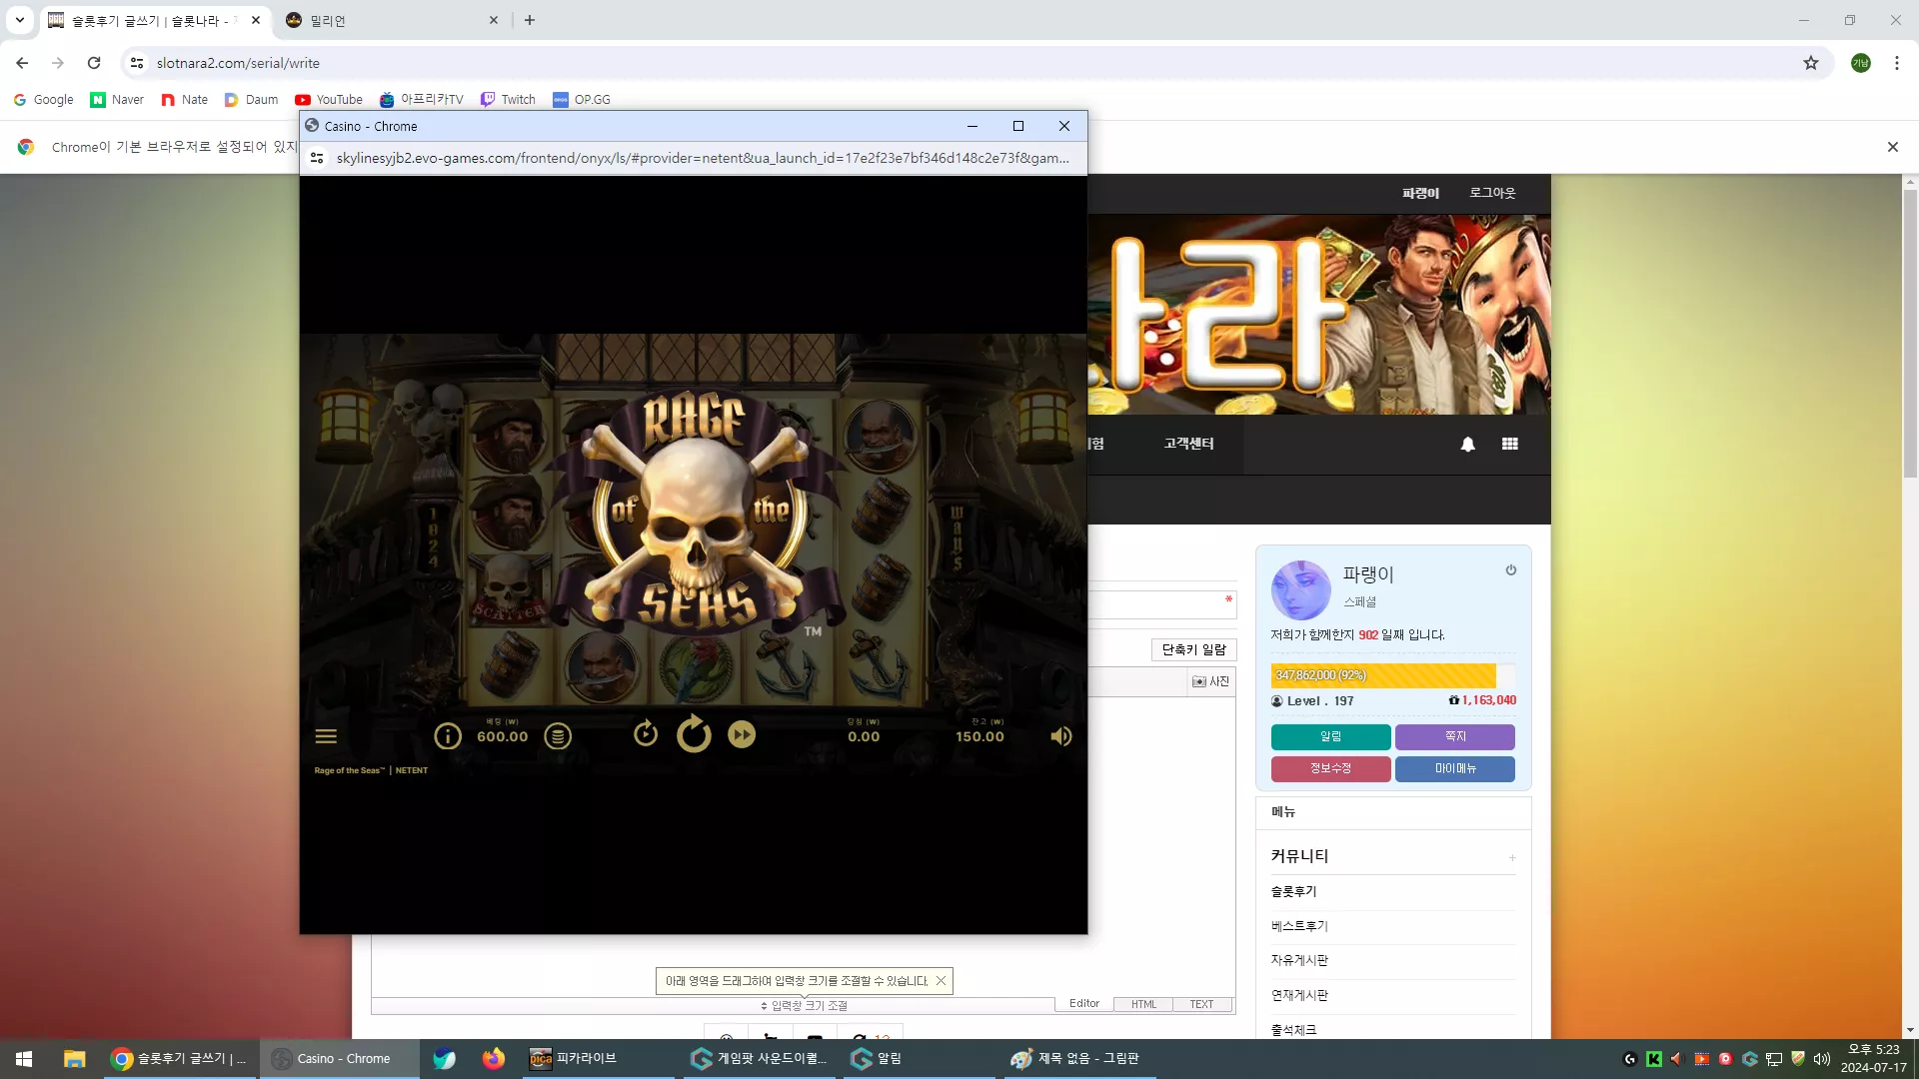Click the notification bell icon on the site
The image size is (1919, 1079).
click(x=1467, y=444)
